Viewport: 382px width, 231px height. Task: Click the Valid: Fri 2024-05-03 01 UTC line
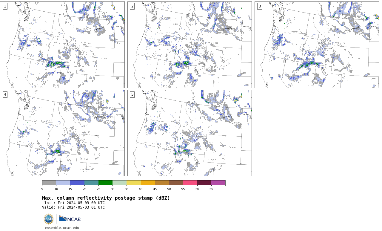[73, 207]
